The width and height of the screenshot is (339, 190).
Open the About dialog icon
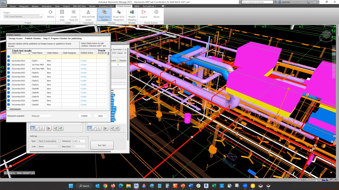pyautogui.click(x=156, y=12)
